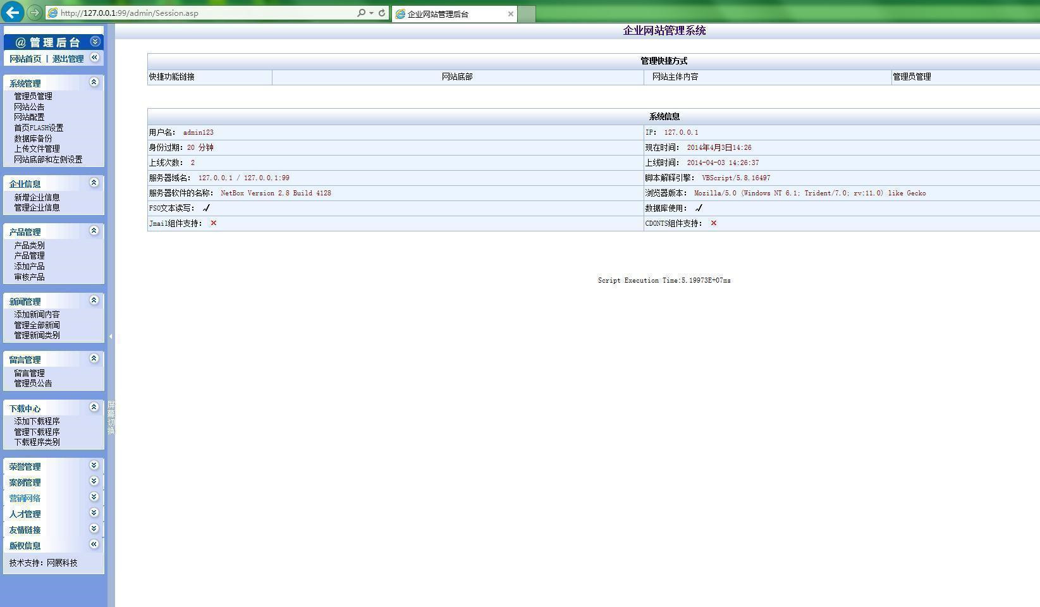Click username value admin123
The image size is (1040, 607).
point(199,133)
